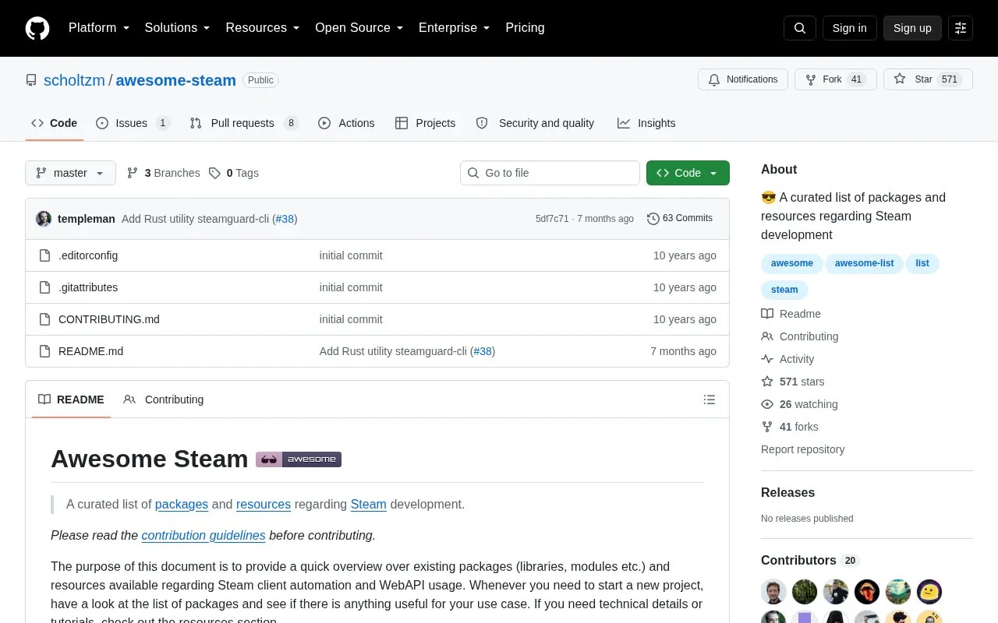Open the scholtzm owner link
Viewport: 998px width, 623px height.
(74, 80)
